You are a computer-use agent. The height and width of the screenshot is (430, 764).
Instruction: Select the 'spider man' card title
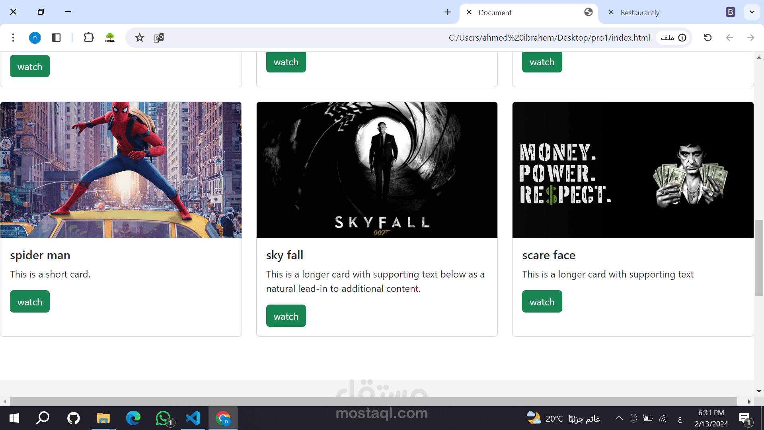(x=40, y=255)
